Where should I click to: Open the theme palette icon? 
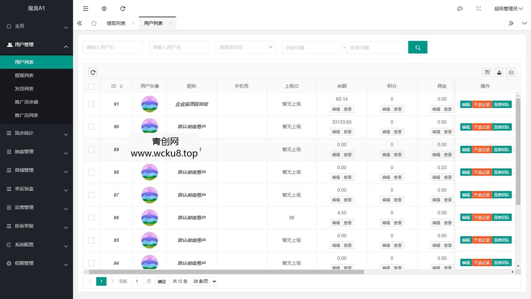click(x=460, y=9)
